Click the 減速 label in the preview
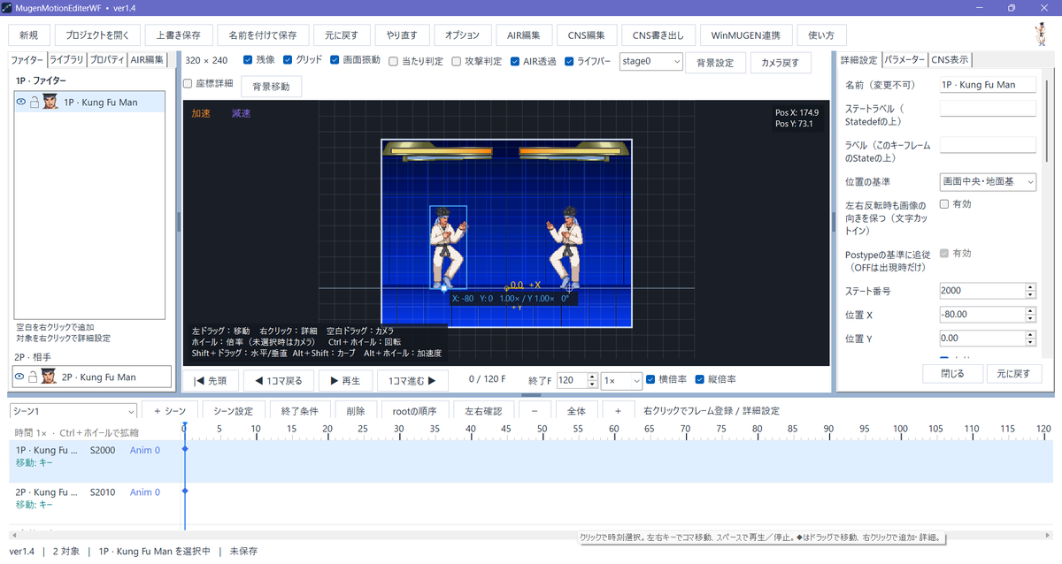The image size is (1062, 564). pos(241,113)
